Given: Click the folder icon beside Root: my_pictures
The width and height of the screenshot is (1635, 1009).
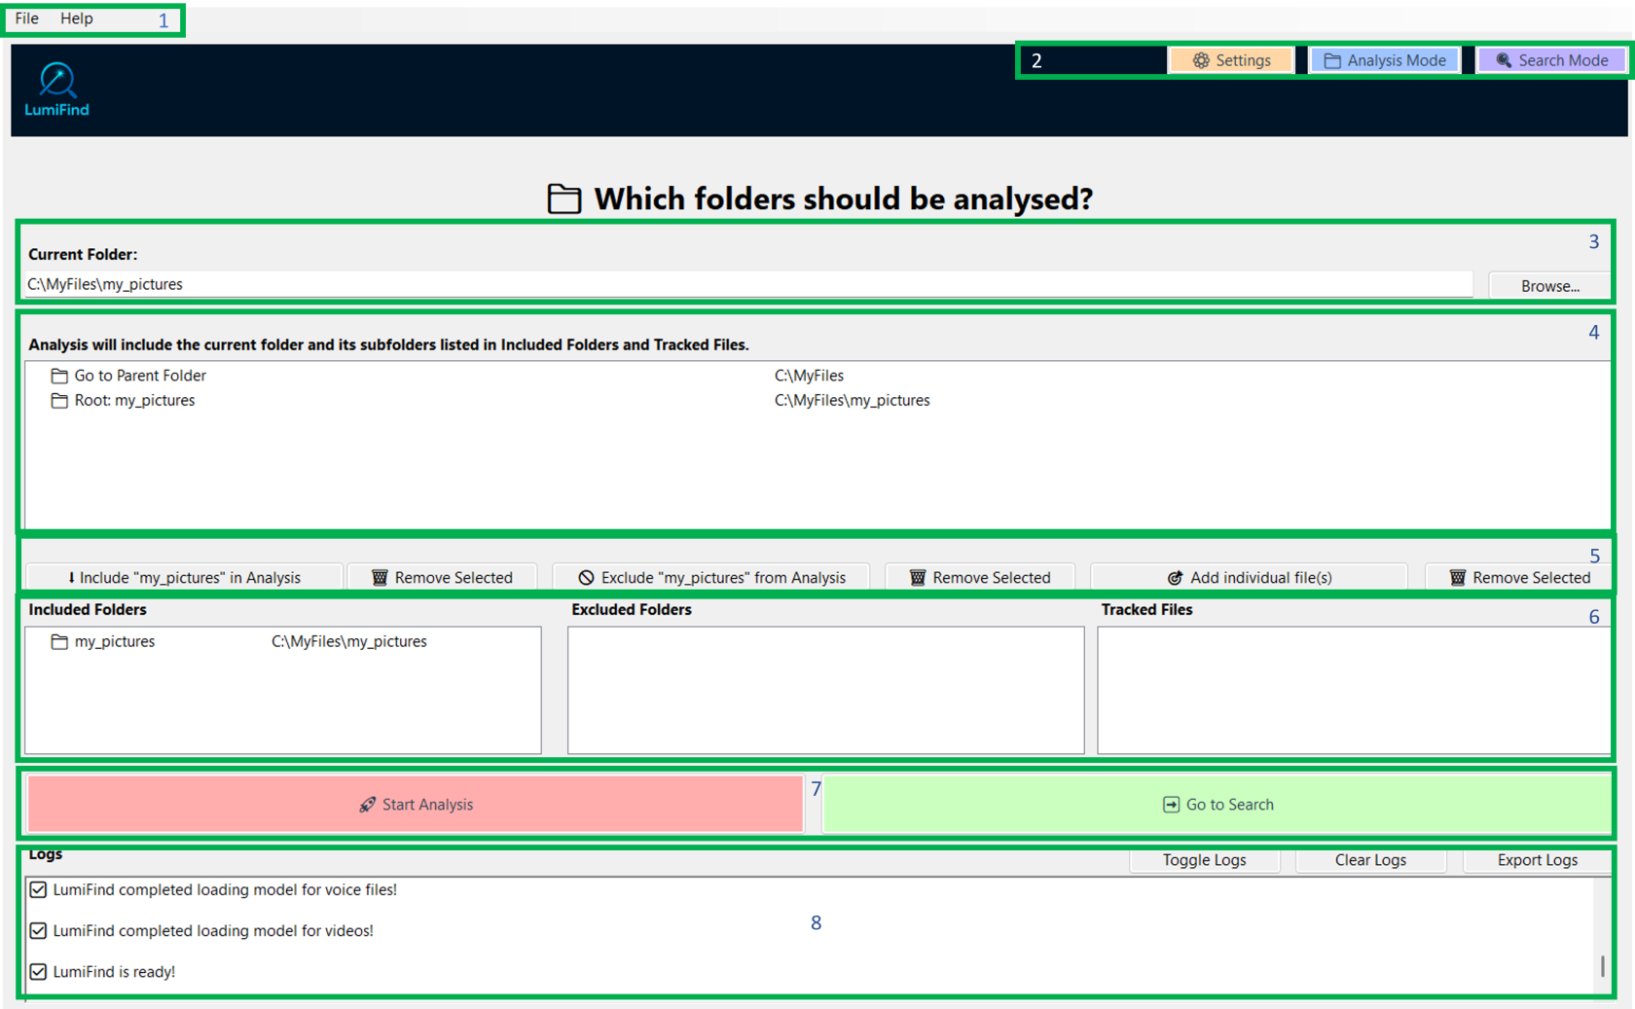Looking at the screenshot, I should pyautogui.click(x=59, y=400).
